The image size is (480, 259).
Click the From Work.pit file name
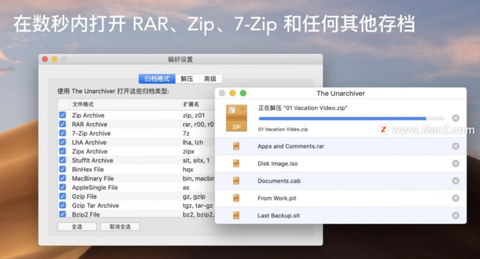pos(277,198)
